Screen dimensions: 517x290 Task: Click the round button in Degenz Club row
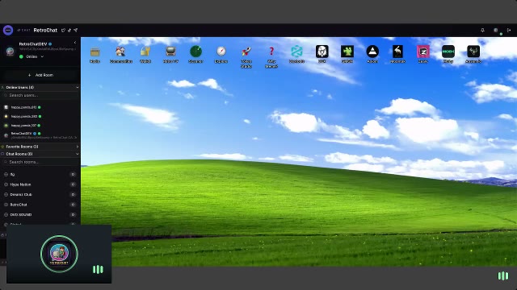pyautogui.click(x=74, y=195)
